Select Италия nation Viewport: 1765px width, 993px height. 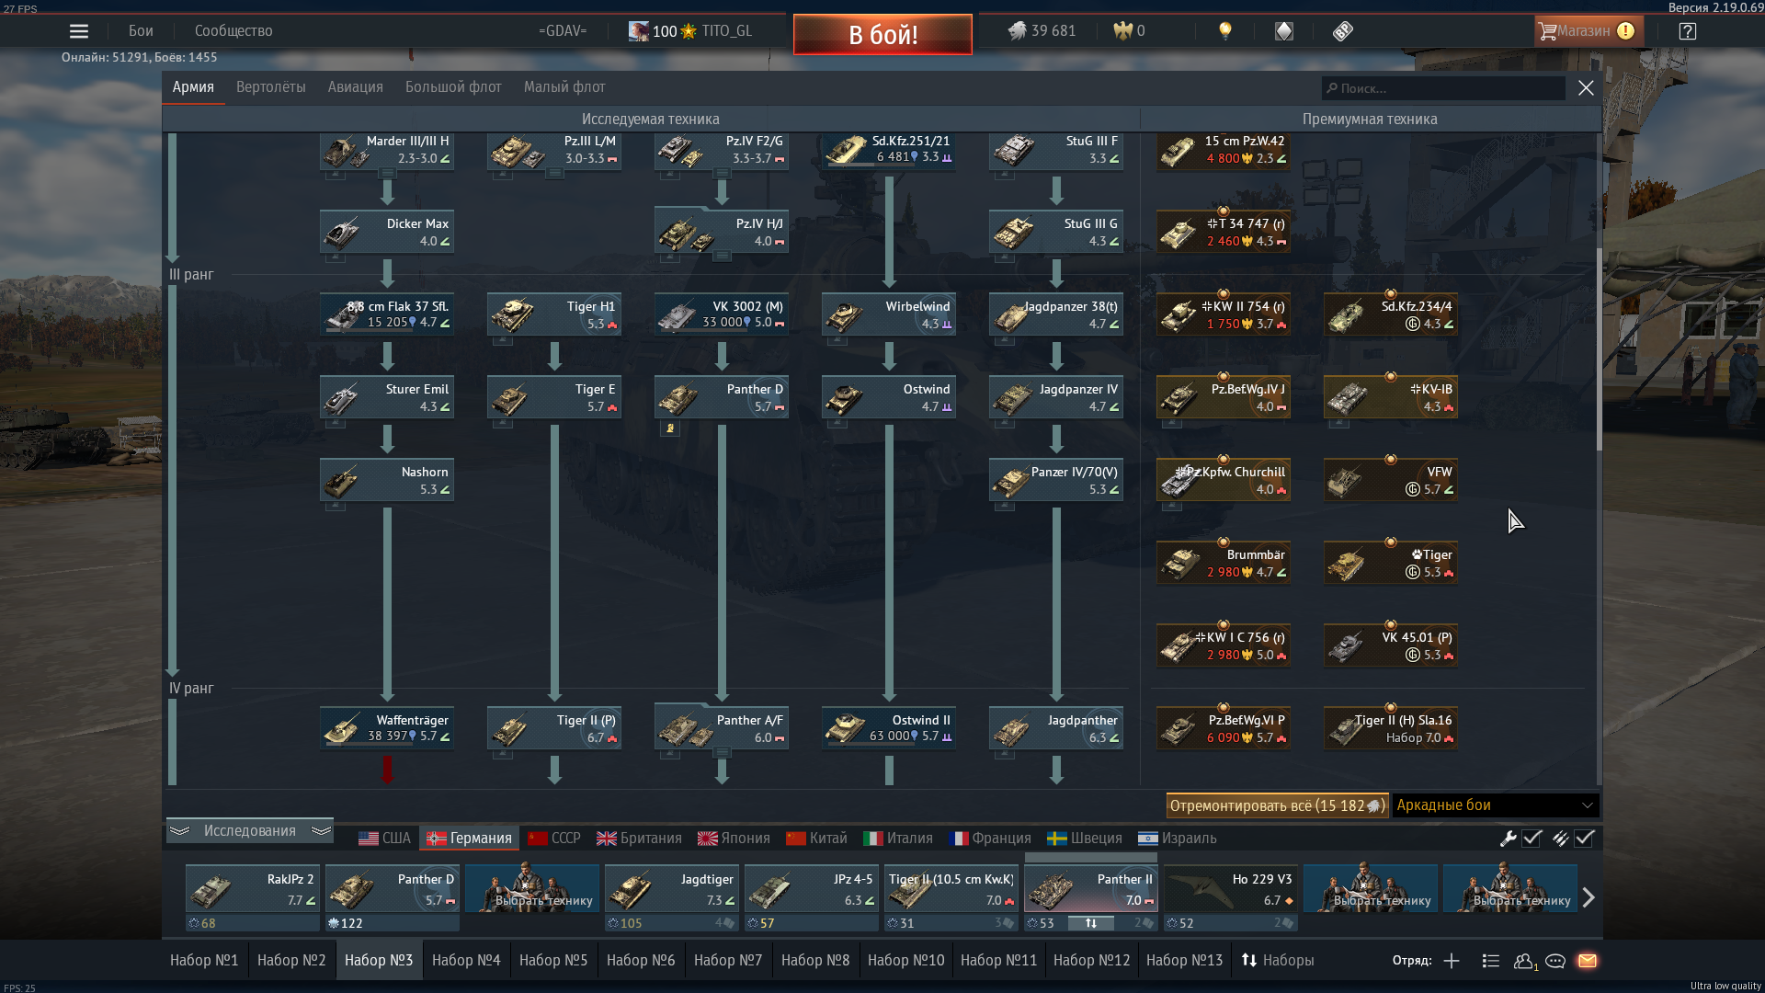click(x=898, y=839)
